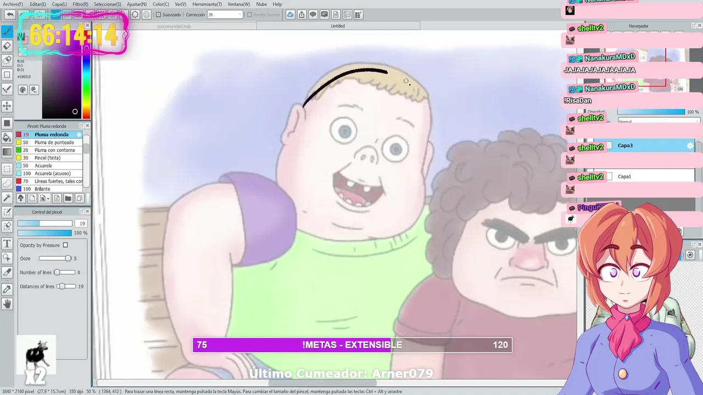This screenshot has height=395, width=703.
Task: Open the Capa3 layer settings gear
Action: [x=690, y=145]
